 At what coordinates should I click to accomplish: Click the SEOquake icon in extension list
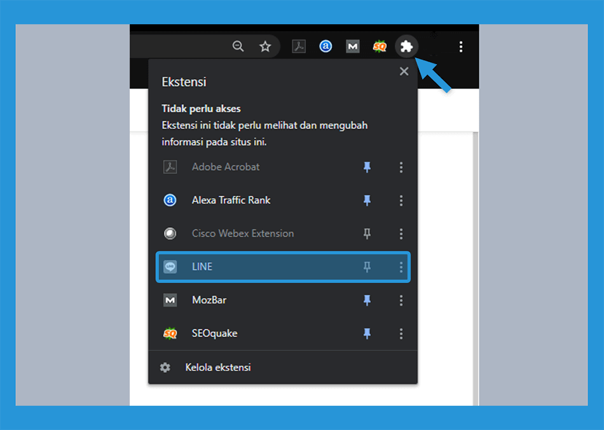click(x=170, y=333)
